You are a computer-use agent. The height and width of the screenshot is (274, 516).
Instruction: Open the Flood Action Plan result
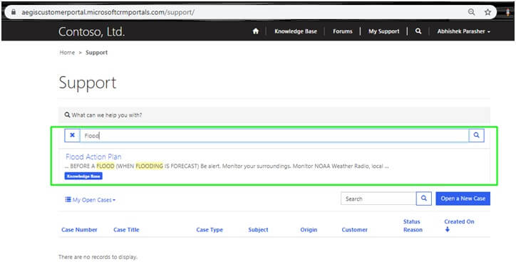93,157
